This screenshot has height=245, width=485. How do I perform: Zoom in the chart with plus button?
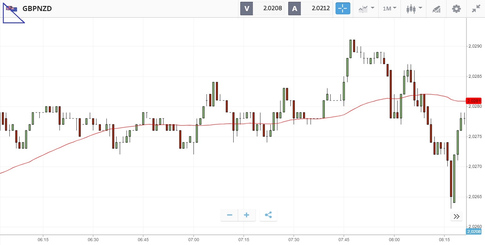[x=247, y=215]
